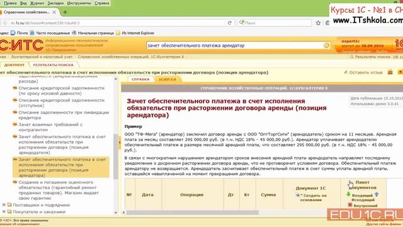403x227 pixels.
Task: Click the site info icon in the address bar
Action: click(5, 23)
